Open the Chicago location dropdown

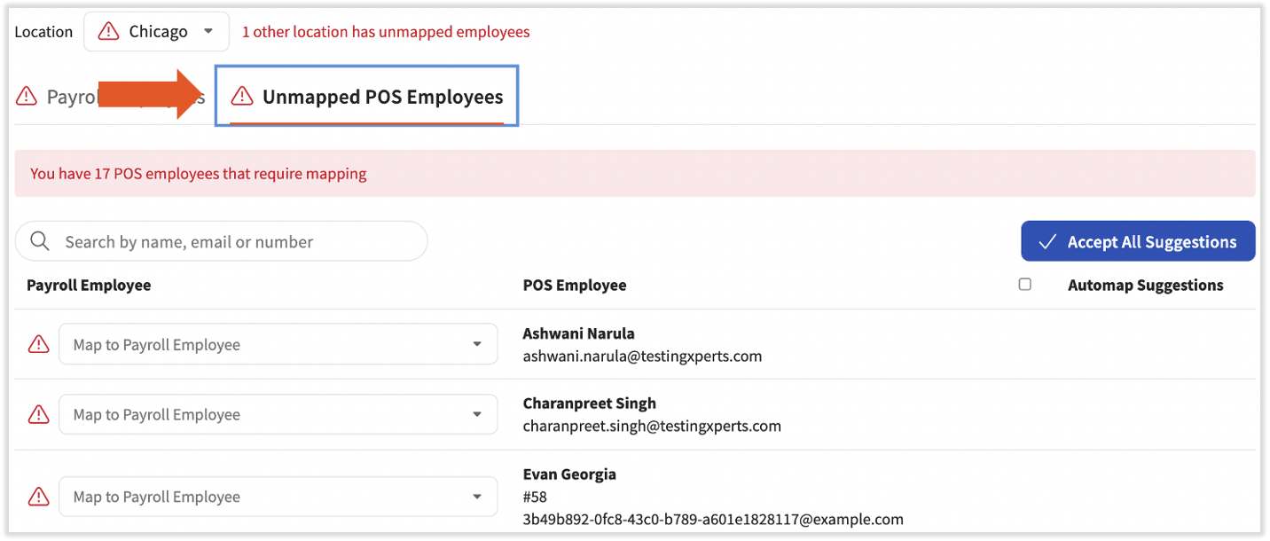pyautogui.click(x=157, y=32)
